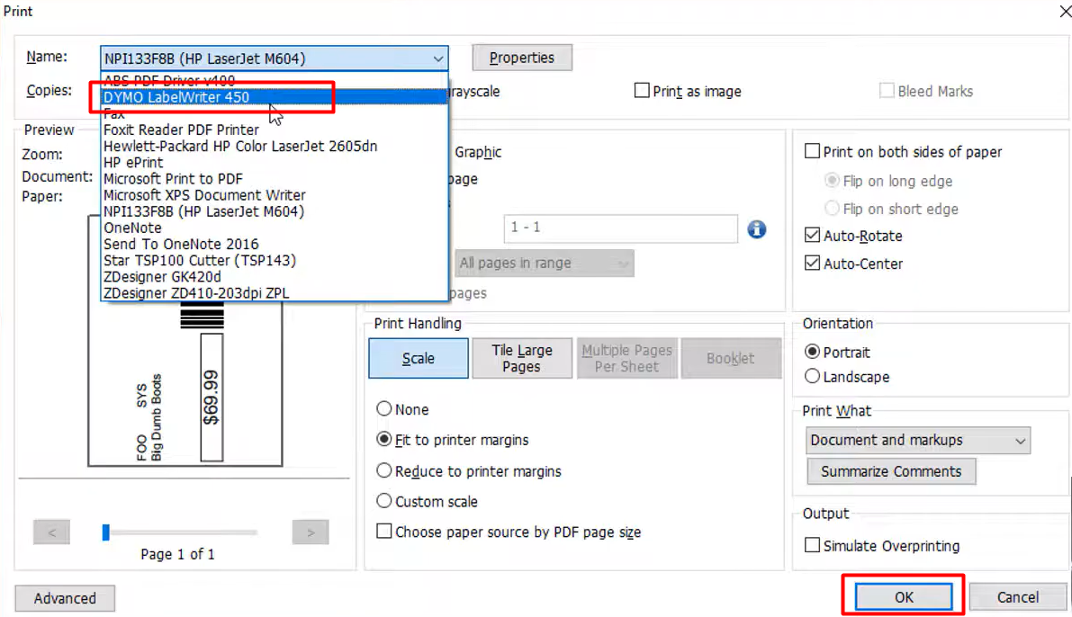1072x617 pixels.
Task: Select the Scale print handling mode
Action: tap(419, 358)
